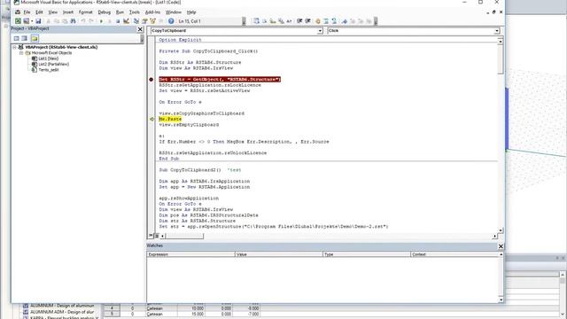Click the Complete Word icon

tap(289, 21)
